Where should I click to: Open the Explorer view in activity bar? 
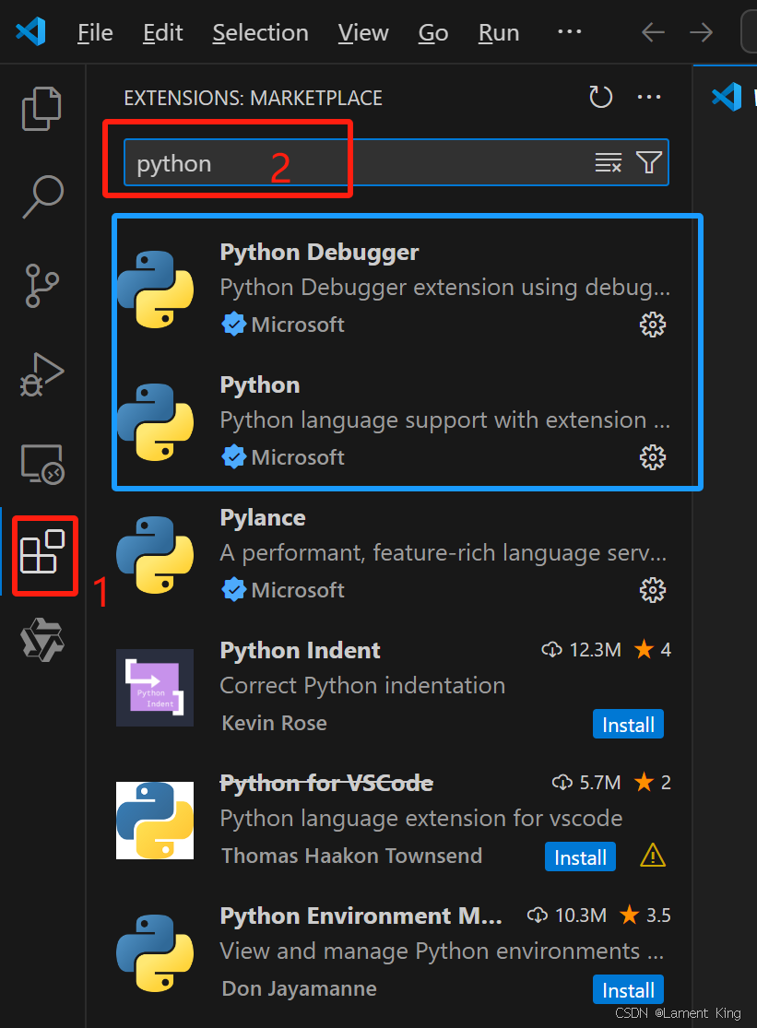41,108
